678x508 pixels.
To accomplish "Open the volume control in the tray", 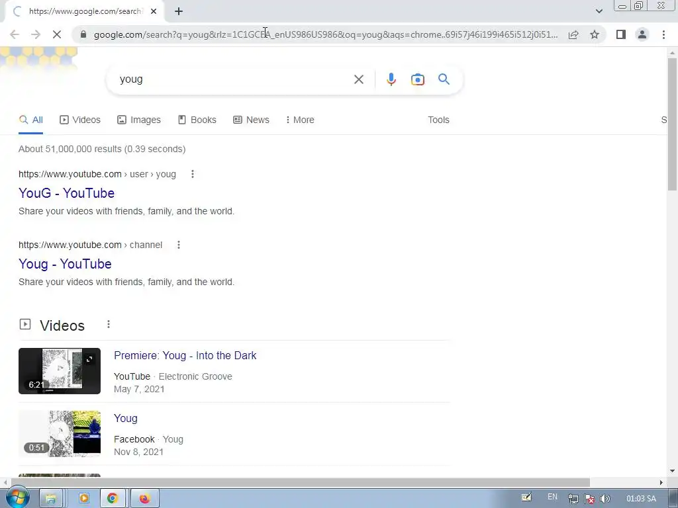I will (x=605, y=499).
